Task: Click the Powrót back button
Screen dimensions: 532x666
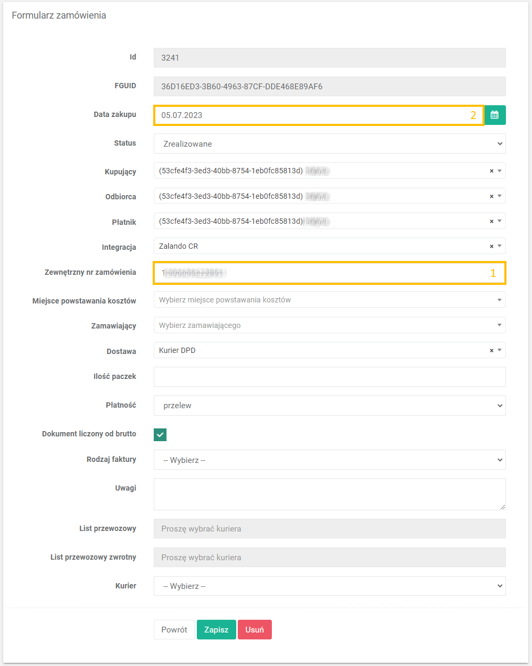Action: (x=174, y=630)
